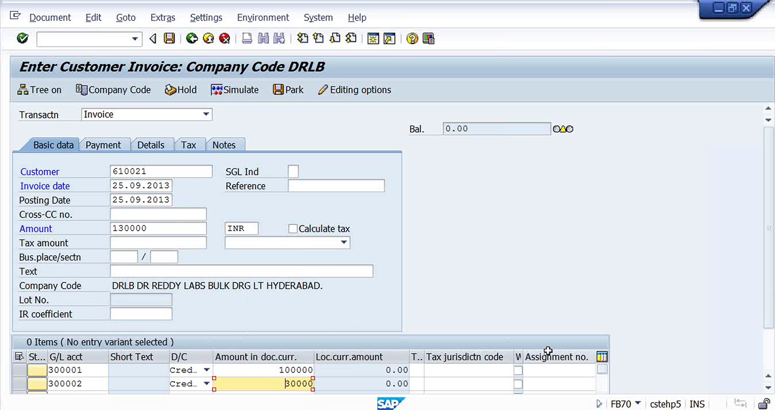Open the command field dropdown arrow

[x=135, y=39]
